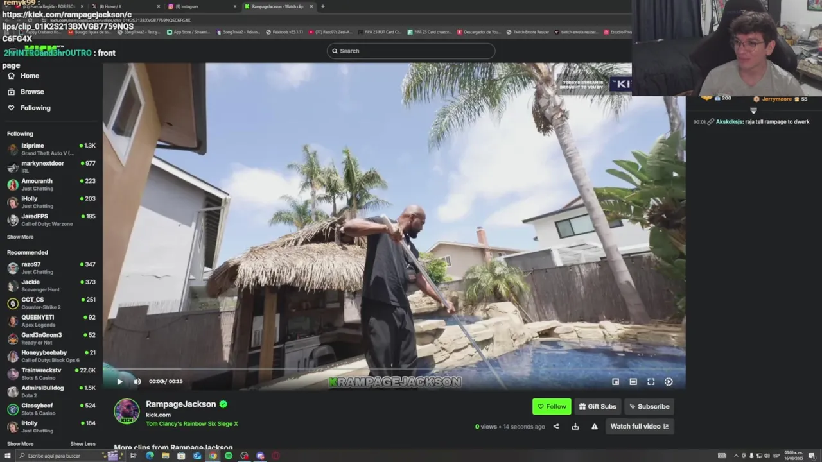Screen dimensions: 822x462
Task: Open Jackie Scavenger Hunt channel
Action: pos(51,286)
